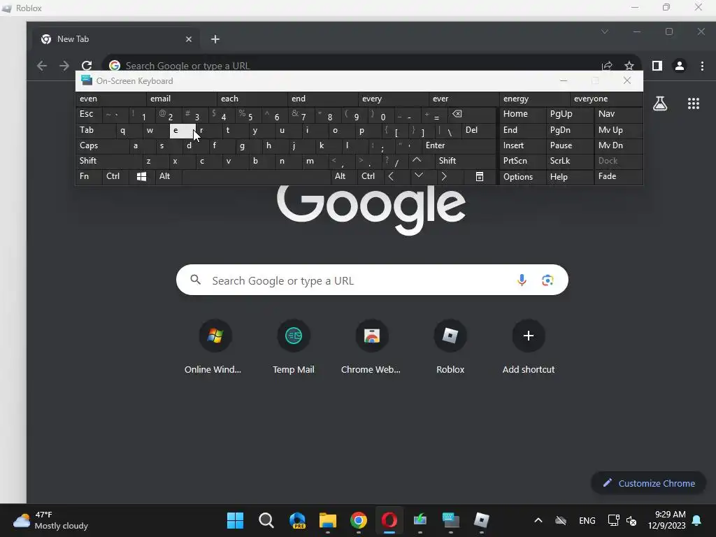Toggle right Shift key on keyboard
Viewport: 716px width, 537px height.
(465, 161)
